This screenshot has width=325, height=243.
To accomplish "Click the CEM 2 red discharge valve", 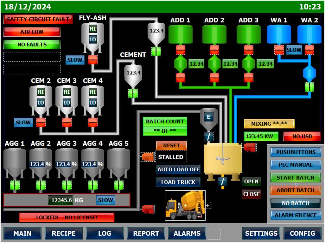I will (x=41, y=122).
